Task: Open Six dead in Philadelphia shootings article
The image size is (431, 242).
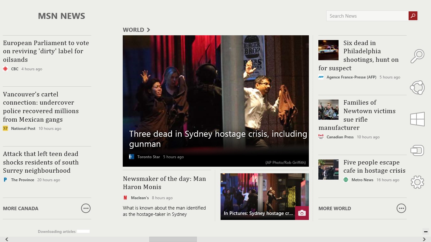Action: click(x=358, y=55)
